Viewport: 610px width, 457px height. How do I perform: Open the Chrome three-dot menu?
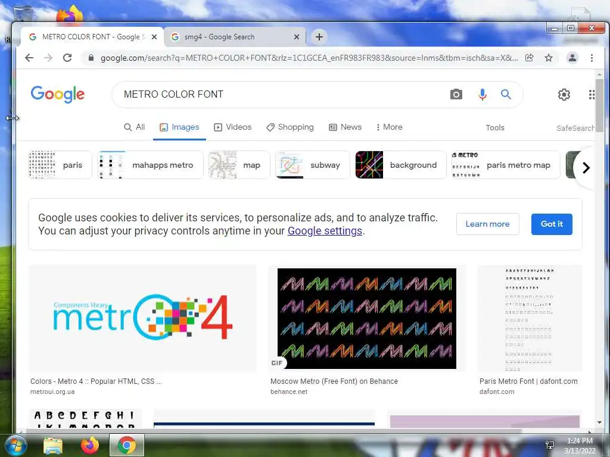coord(592,58)
